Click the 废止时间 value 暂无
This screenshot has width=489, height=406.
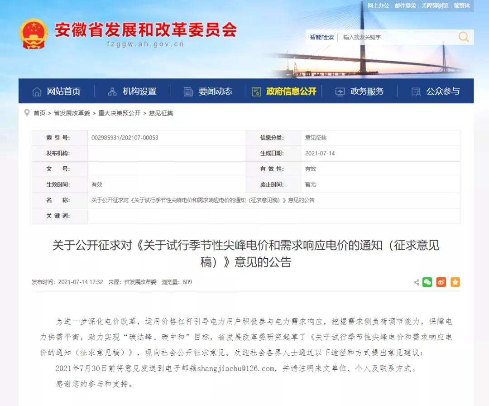pos(310,184)
